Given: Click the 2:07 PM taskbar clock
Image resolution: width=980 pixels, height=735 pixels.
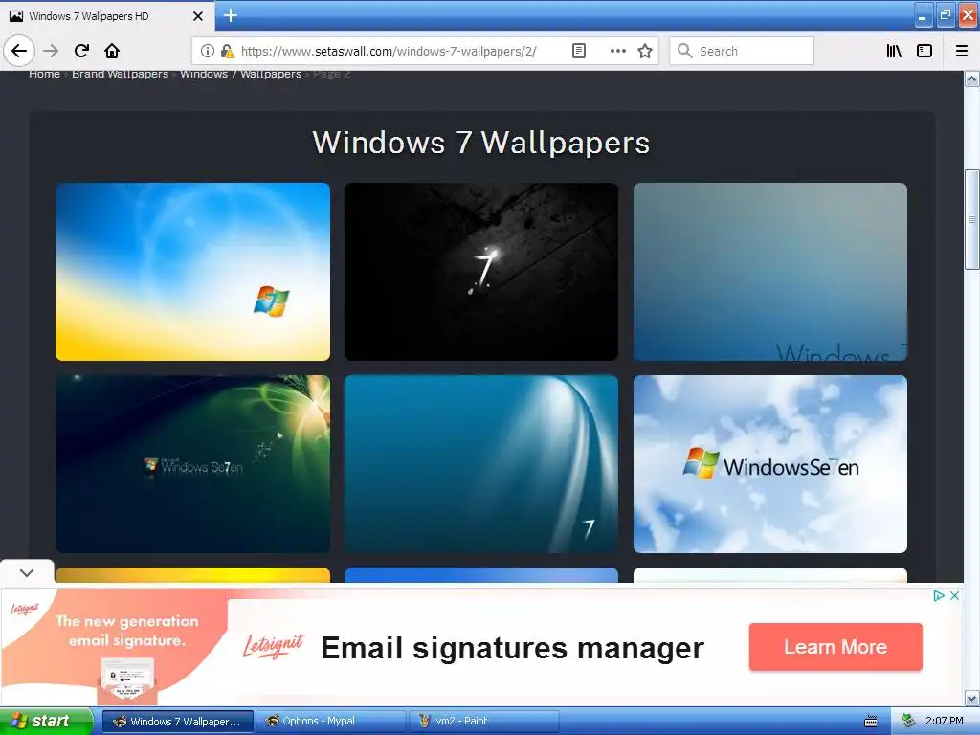Looking at the screenshot, I should [945, 722].
